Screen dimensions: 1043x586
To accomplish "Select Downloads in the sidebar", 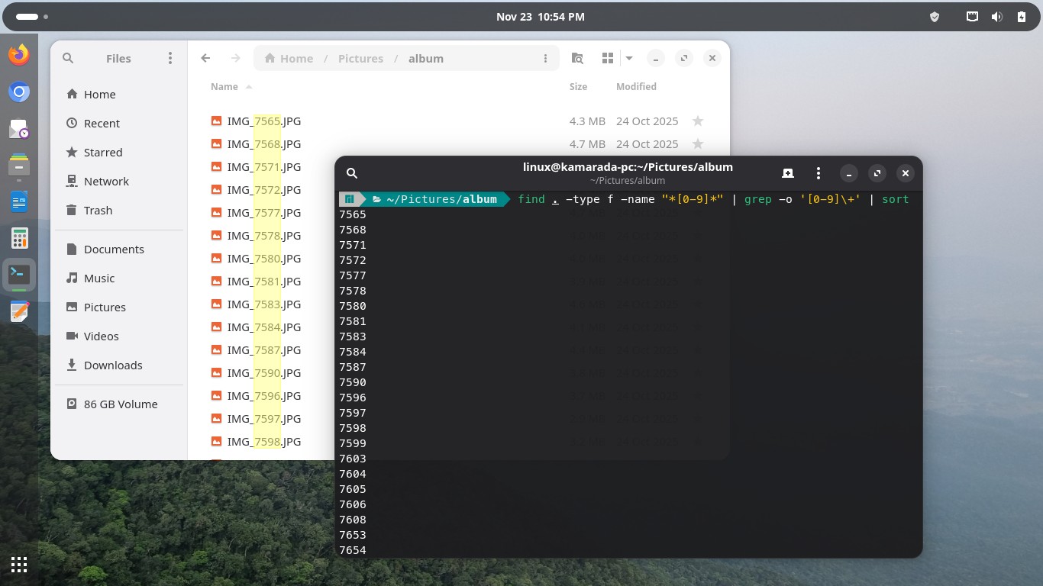I will (113, 365).
